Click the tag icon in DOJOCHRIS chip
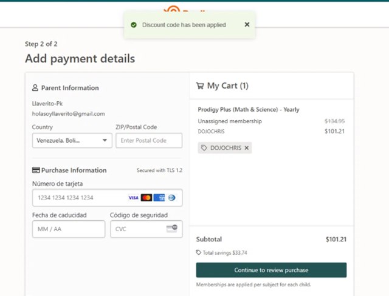Viewport: 389px width, 296px height. [204, 148]
